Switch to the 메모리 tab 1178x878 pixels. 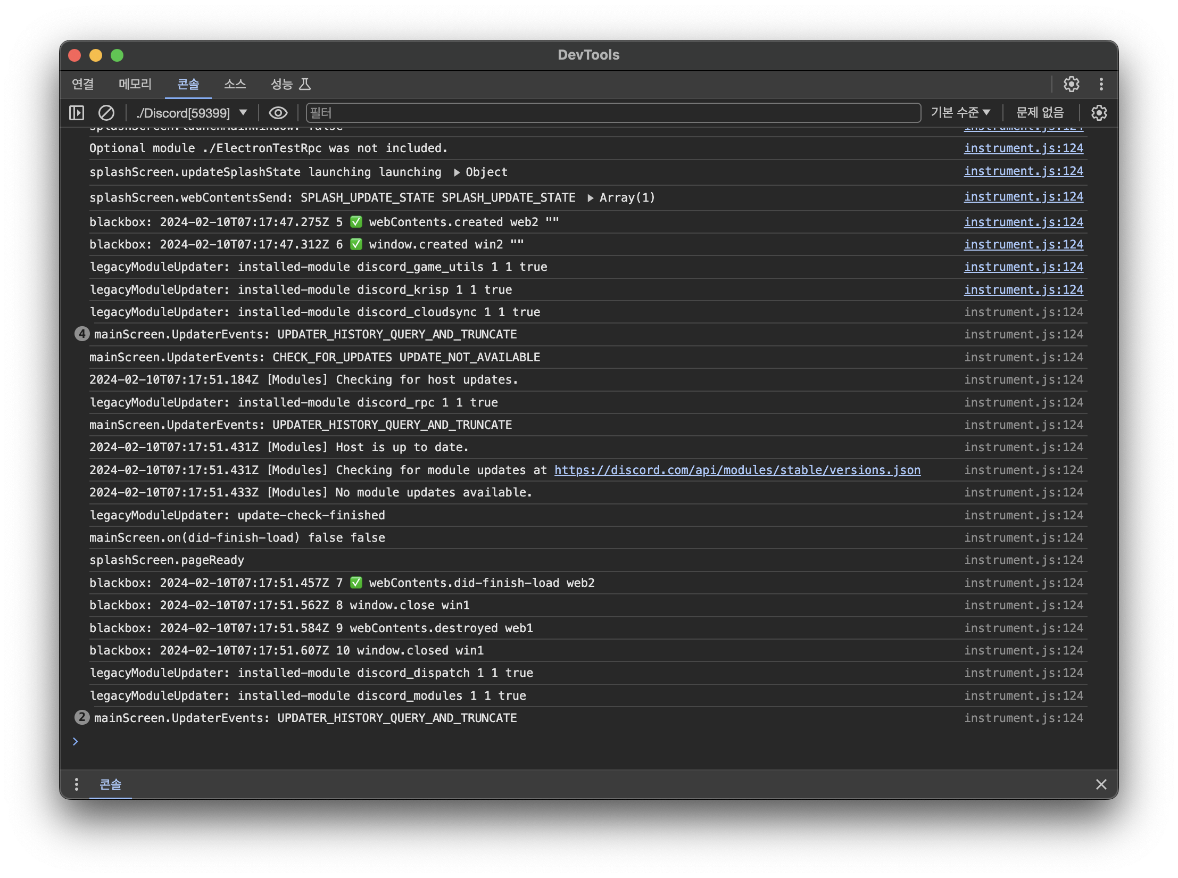point(135,84)
